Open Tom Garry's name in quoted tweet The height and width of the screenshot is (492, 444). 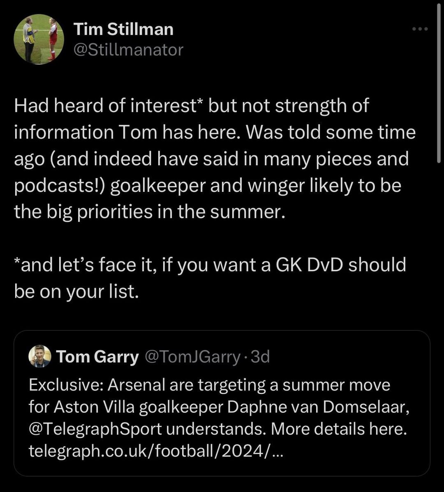97,357
